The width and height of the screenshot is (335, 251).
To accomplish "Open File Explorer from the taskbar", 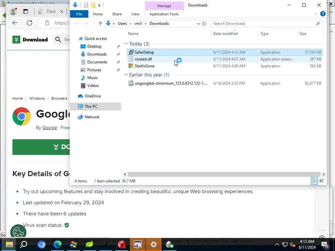I will click(x=9, y=244).
